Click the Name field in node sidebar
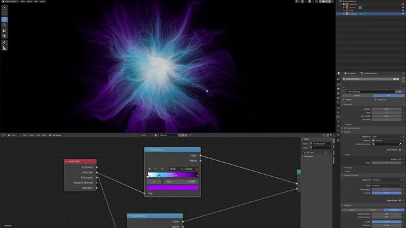The height and width of the screenshot is (228, 406). (x=320, y=144)
